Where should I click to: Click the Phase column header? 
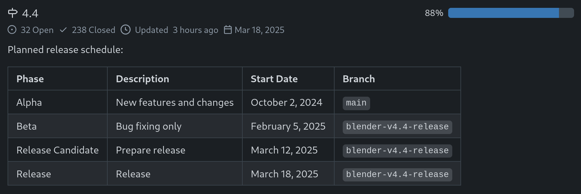(x=30, y=79)
